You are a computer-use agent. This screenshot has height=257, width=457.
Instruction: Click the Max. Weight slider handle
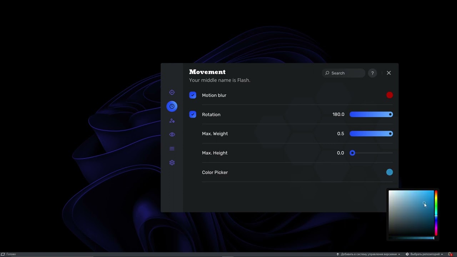[391, 134]
